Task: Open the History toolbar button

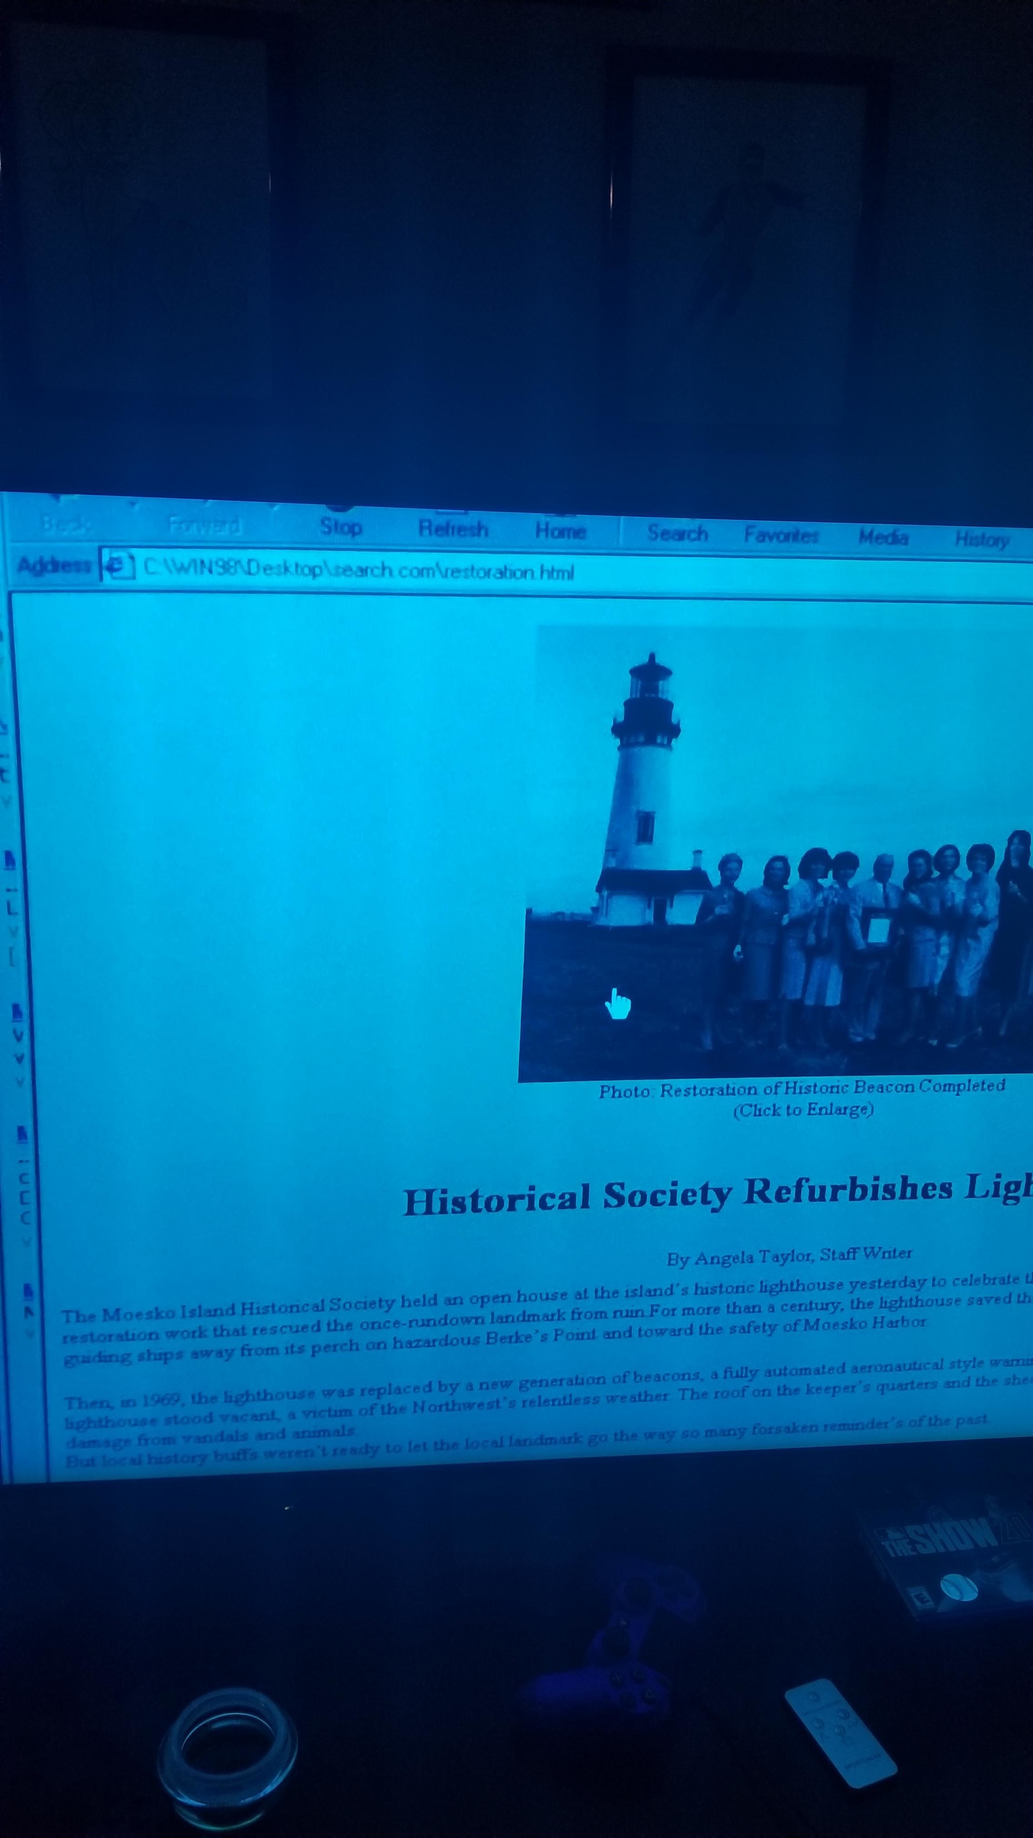Action: 982,539
